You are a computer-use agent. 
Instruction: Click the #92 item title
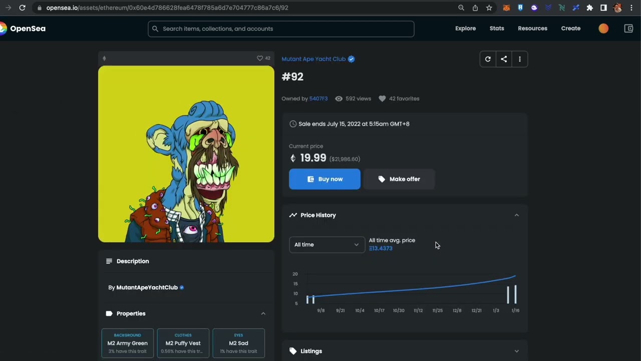pyautogui.click(x=292, y=77)
